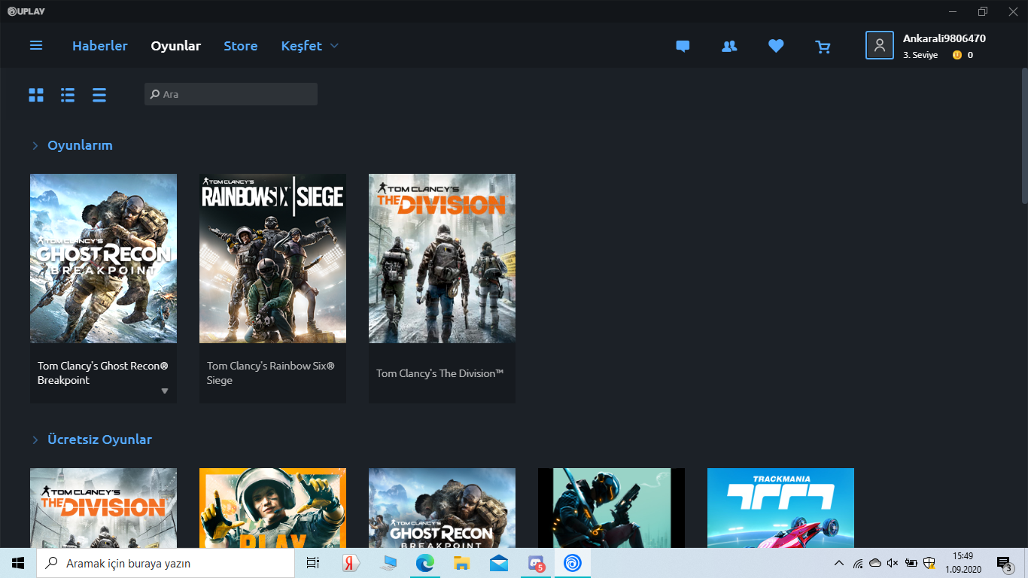The height and width of the screenshot is (578, 1028).
Task: Click the game search field 'Ara'
Action: [231, 94]
